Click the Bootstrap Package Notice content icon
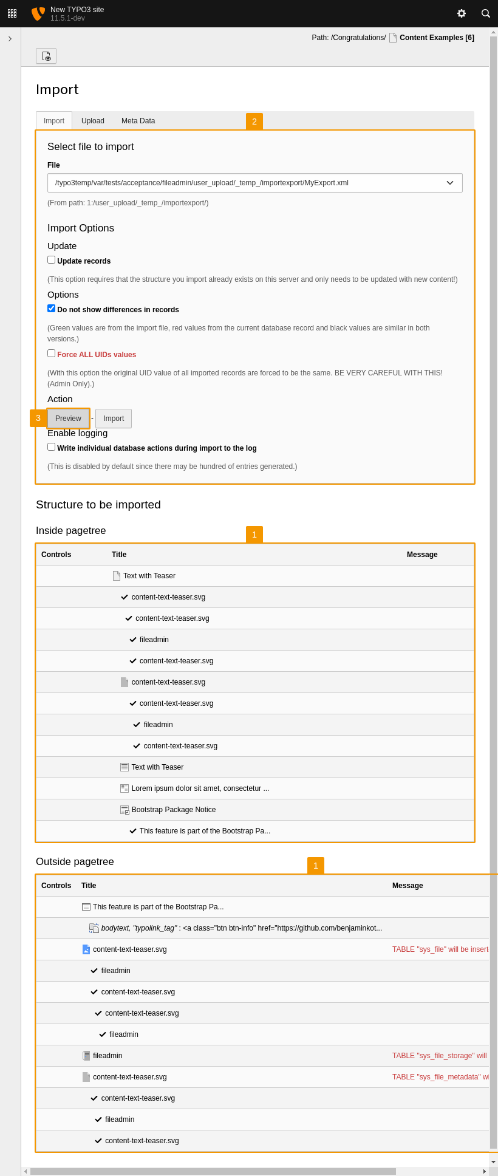 click(x=124, y=810)
